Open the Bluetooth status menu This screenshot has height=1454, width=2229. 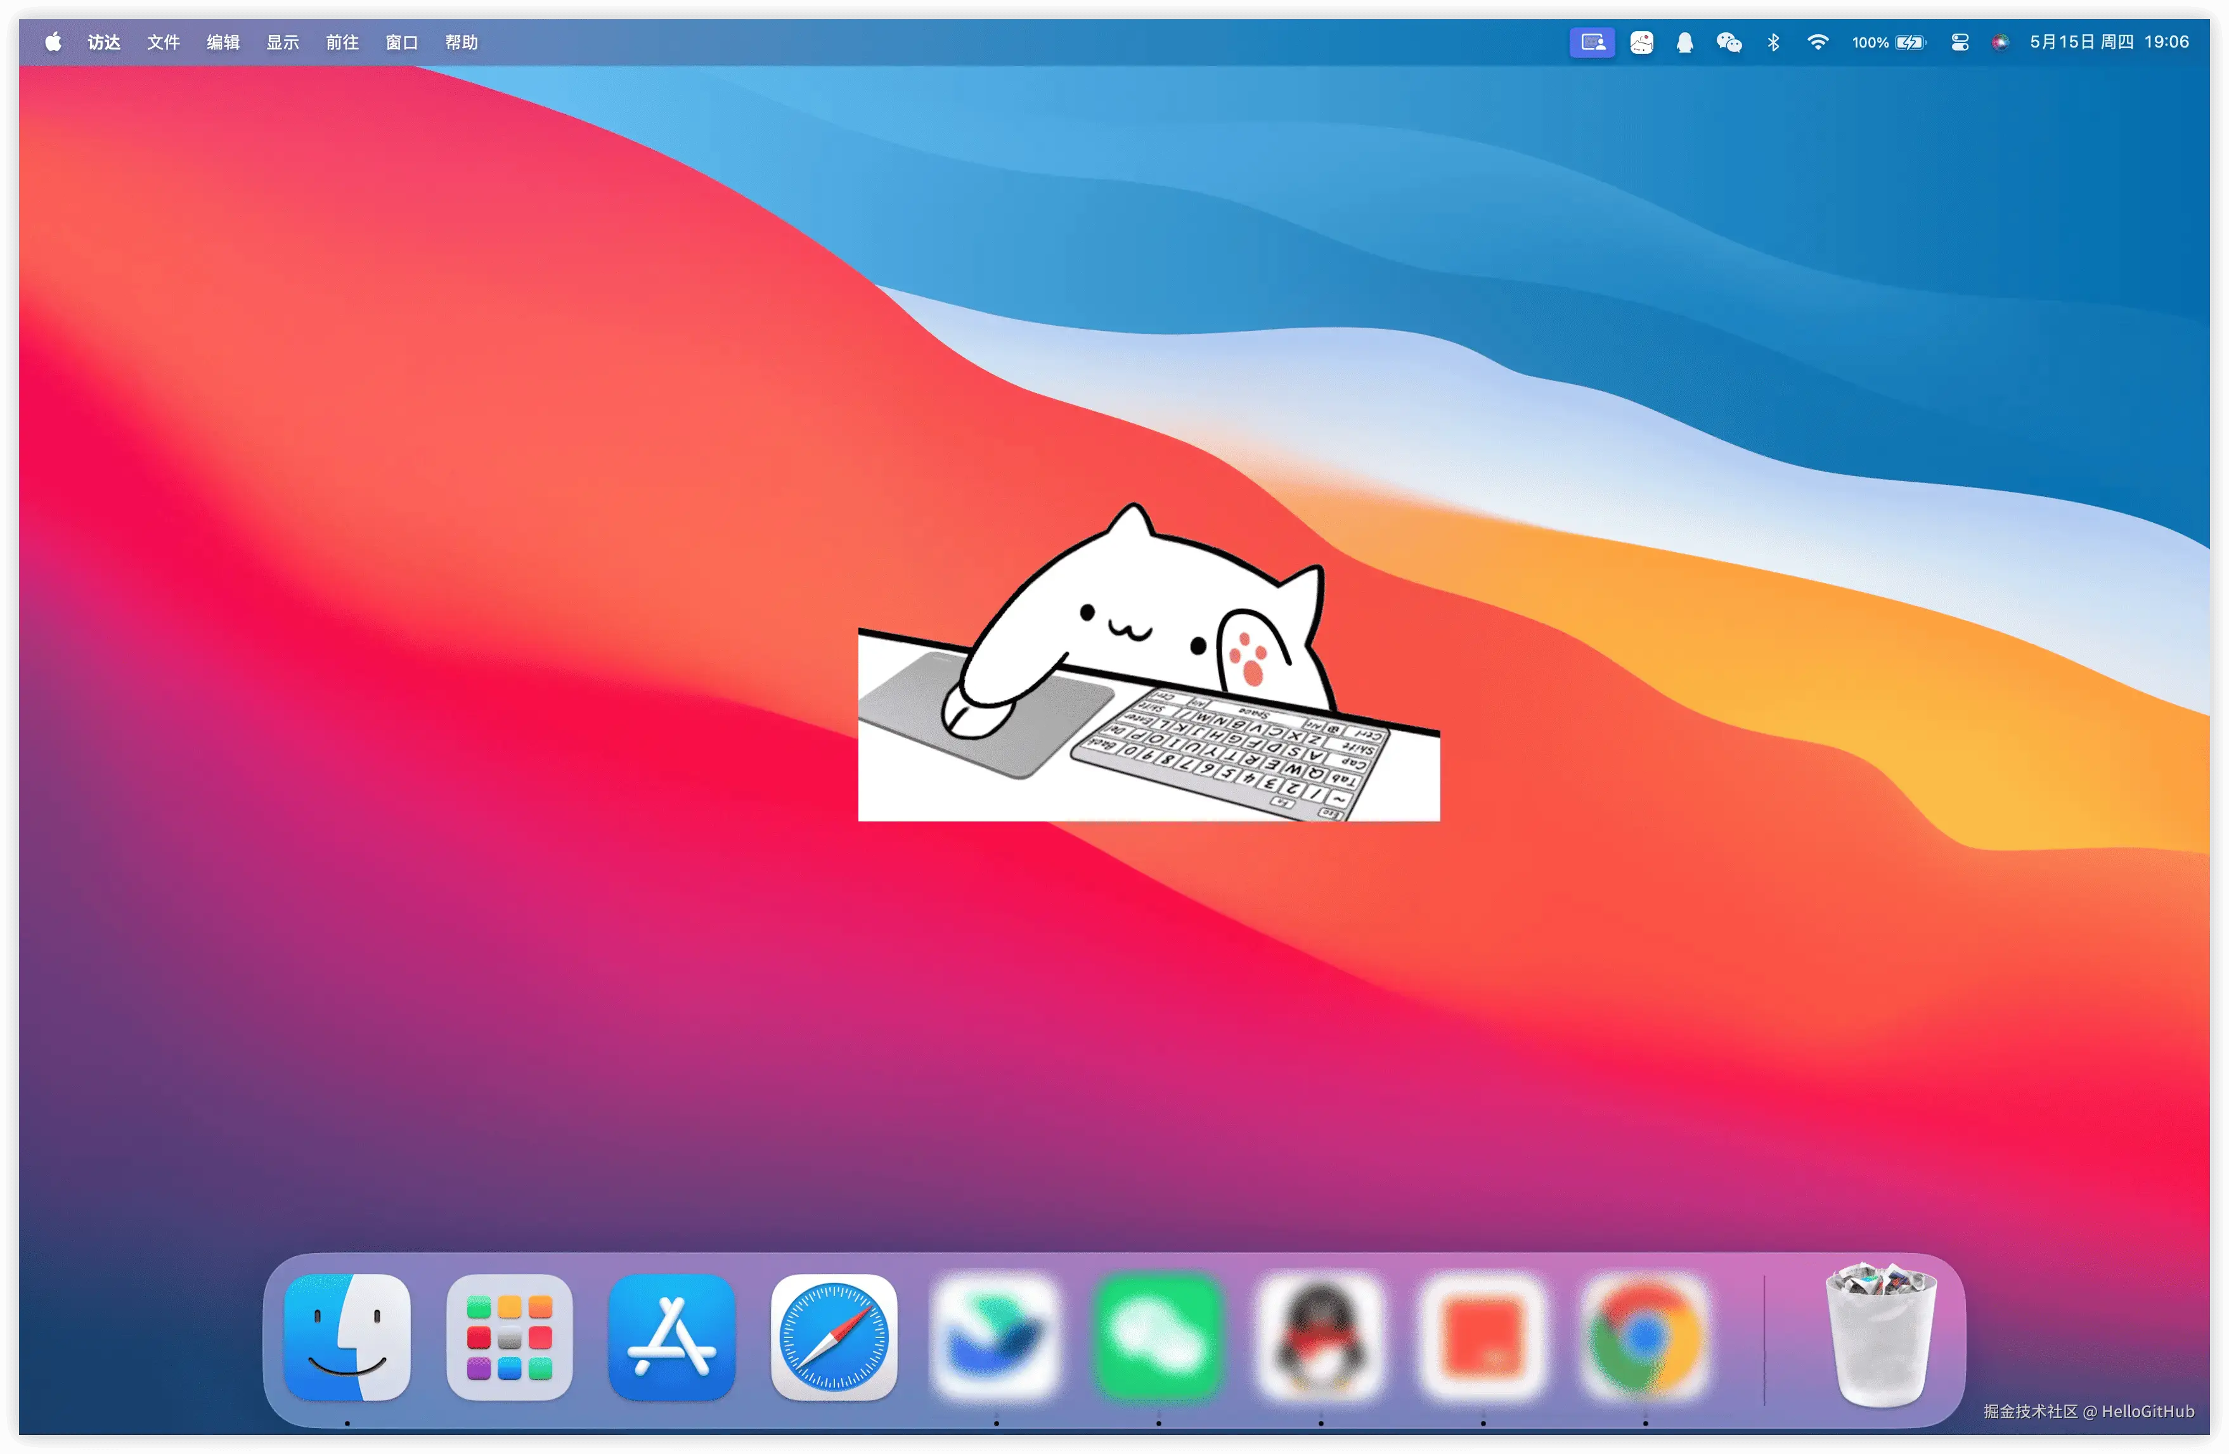coord(1773,42)
